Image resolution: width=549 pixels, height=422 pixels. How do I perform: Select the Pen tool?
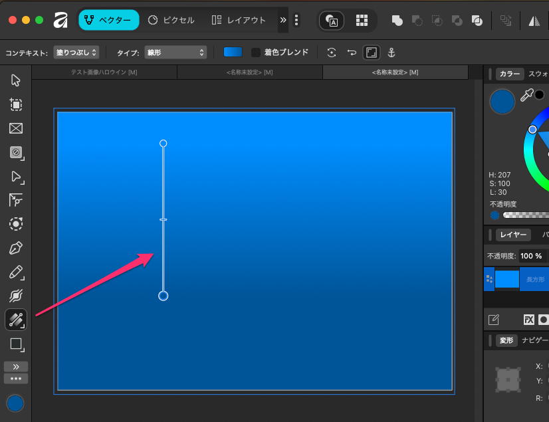click(x=16, y=249)
